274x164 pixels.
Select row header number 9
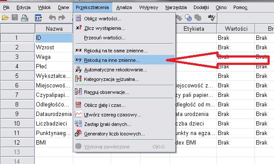pos(17,114)
